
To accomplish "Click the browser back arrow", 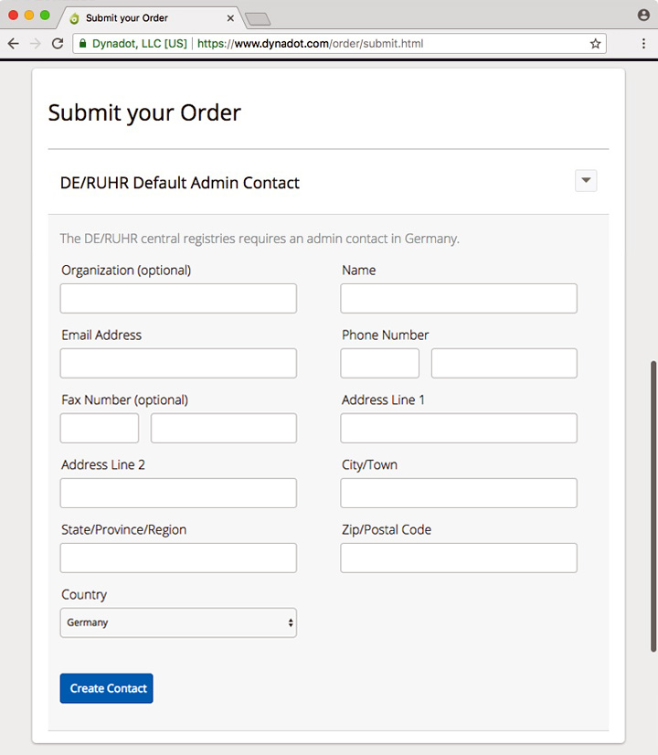I will point(13,43).
